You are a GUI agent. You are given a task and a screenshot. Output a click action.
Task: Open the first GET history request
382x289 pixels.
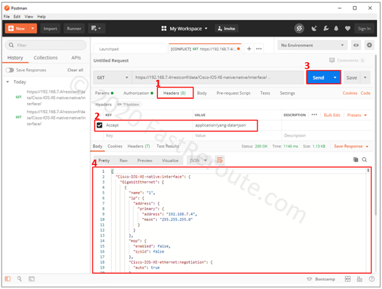(51, 98)
